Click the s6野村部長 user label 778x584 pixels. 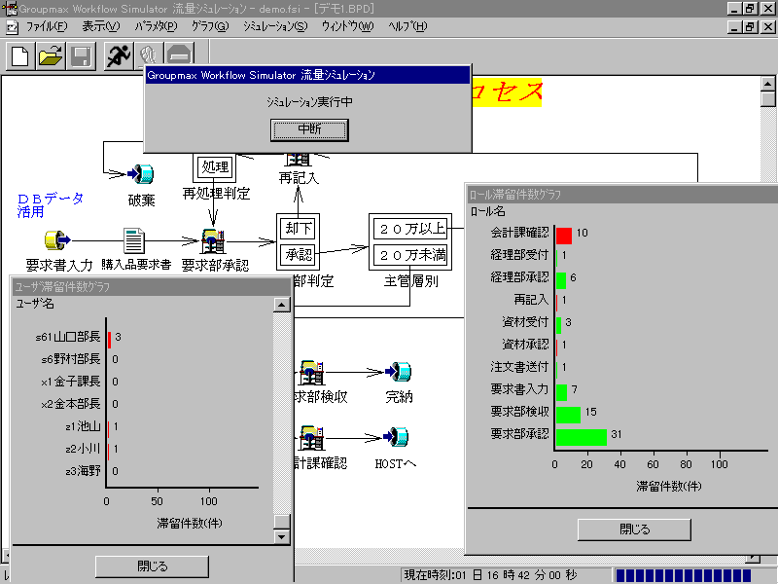(x=70, y=359)
